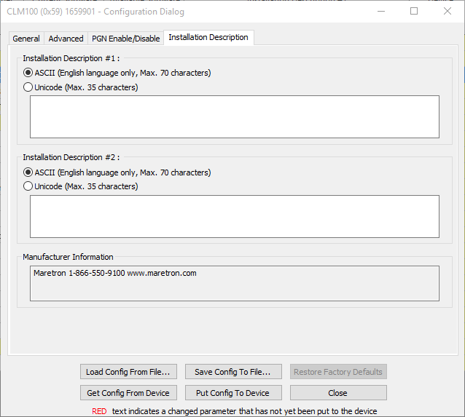The image size is (465, 417).
Task: Click Put Config To Device button
Action: [232, 393]
